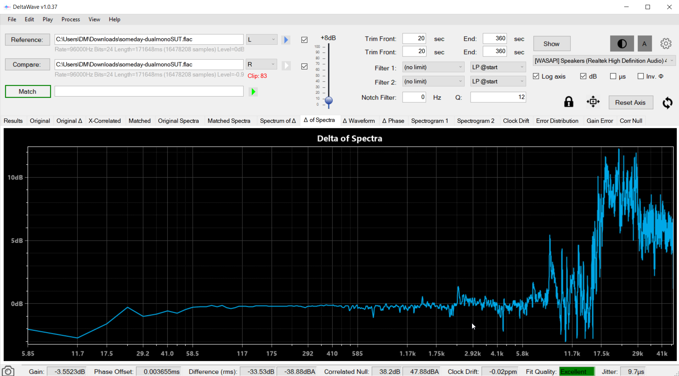Toggle the Reference channel checkbox
Image resolution: width=679 pixels, height=376 pixels.
pyautogui.click(x=304, y=40)
